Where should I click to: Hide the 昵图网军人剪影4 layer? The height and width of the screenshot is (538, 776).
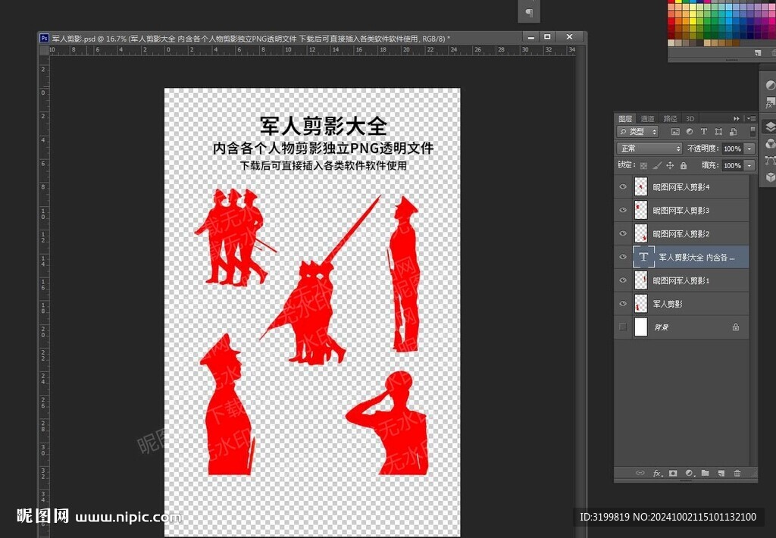(x=623, y=186)
